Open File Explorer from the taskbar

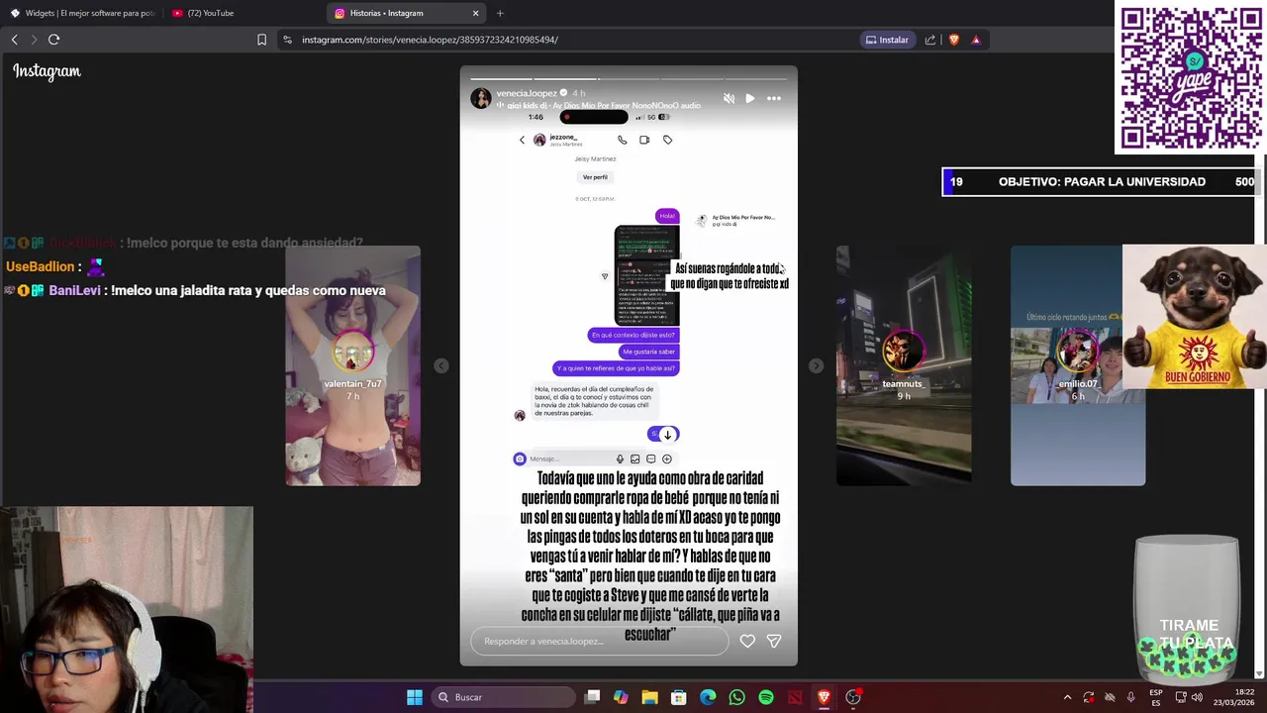point(649,697)
